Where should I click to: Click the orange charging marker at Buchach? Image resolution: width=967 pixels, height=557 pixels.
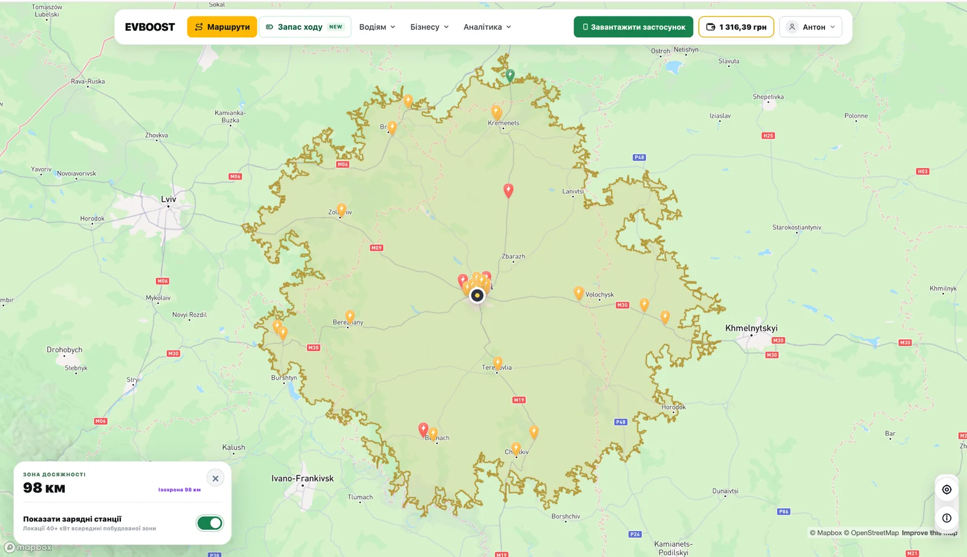(433, 434)
